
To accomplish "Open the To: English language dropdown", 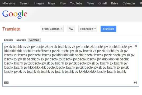I will click(x=88, y=29).
